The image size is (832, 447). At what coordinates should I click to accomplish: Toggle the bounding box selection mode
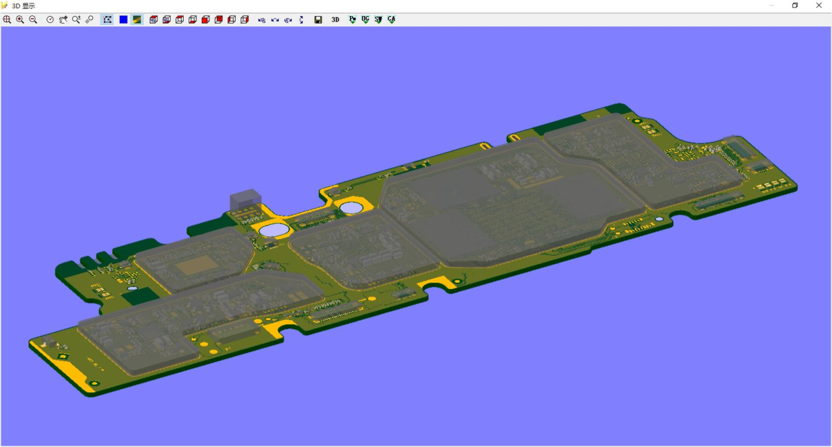(107, 19)
